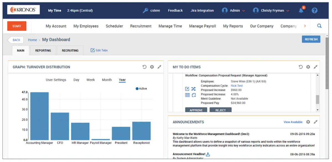Viewport: 332px width, 162px height.
Task: Click the search magnifier icon
Action: 319,26
